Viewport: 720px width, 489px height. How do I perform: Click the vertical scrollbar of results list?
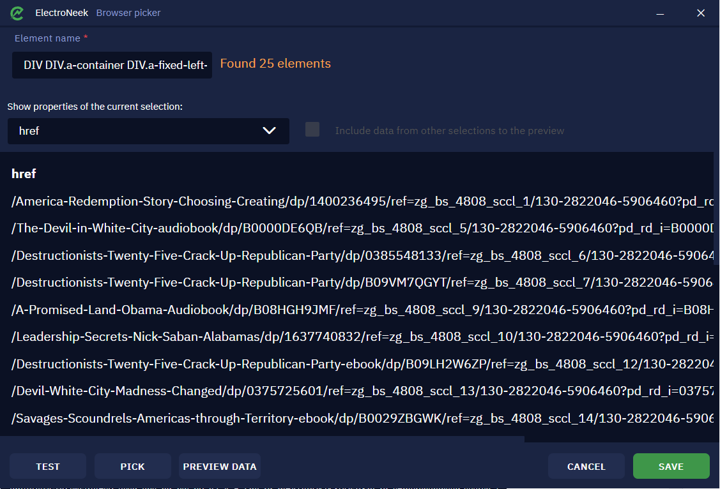pyautogui.click(x=717, y=209)
